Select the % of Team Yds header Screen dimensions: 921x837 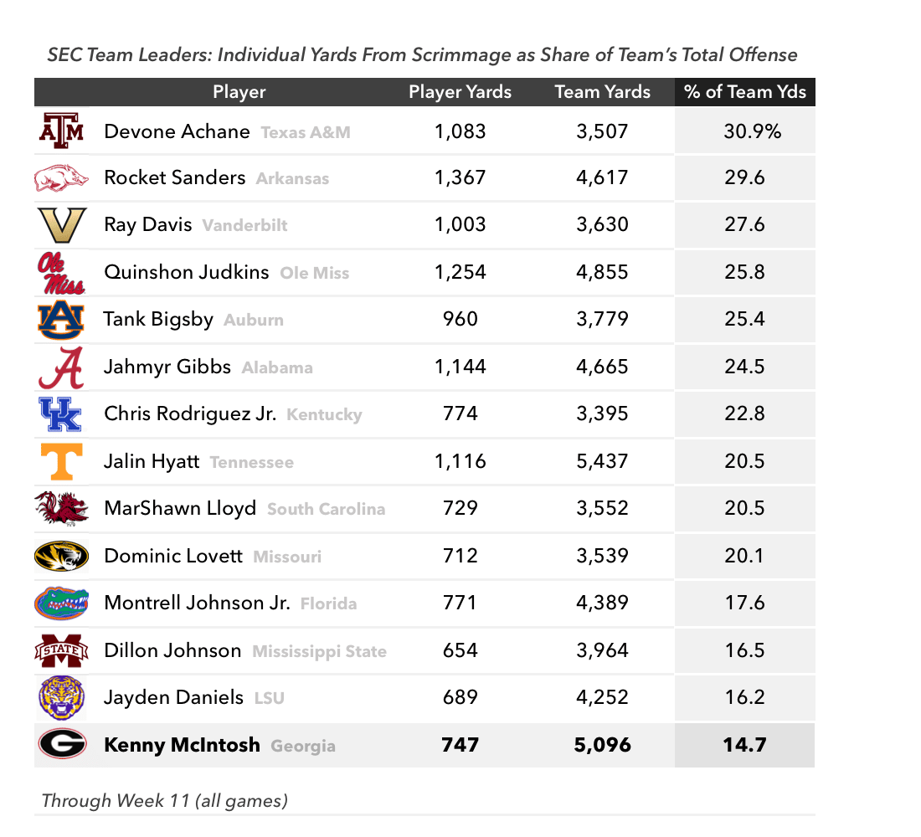pyautogui.click(x=745, y=92)
